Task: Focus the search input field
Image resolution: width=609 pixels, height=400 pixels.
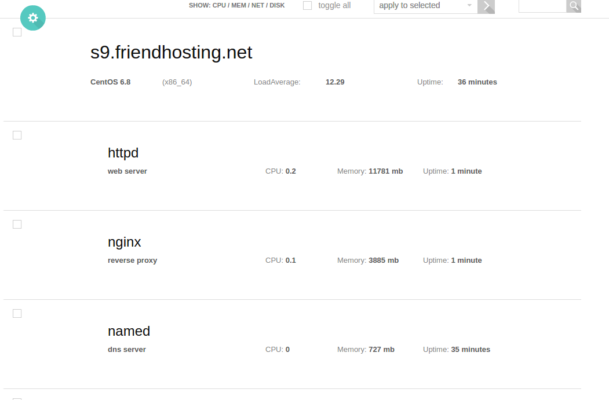Action: (x=542, y=6)
